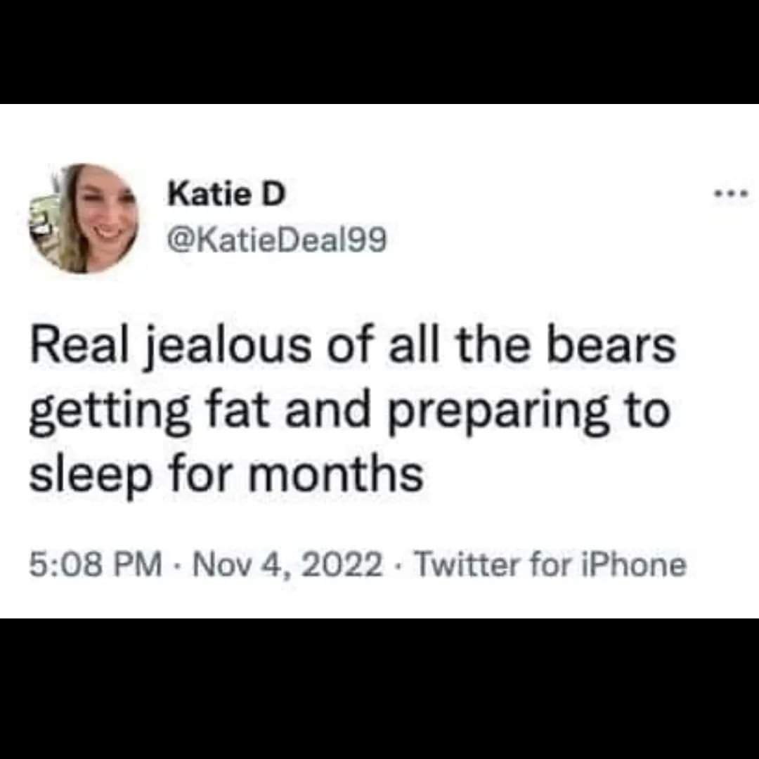
Task: Click the @KatieDeal99 handle
Action: click(x=277, y=240)
